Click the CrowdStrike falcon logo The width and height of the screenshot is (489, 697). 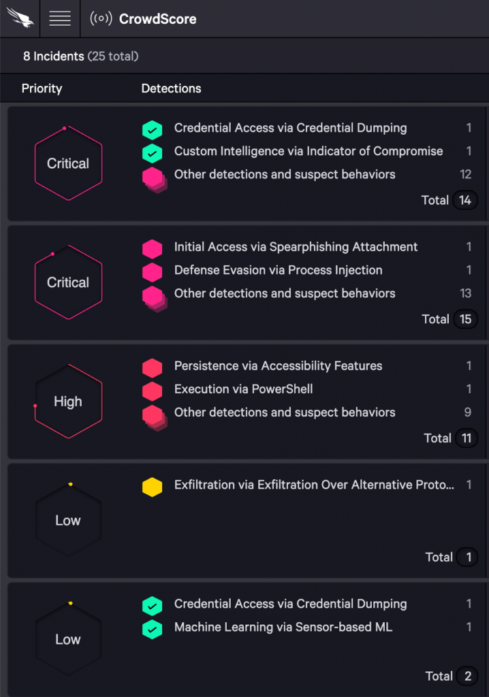click(20, 18)
